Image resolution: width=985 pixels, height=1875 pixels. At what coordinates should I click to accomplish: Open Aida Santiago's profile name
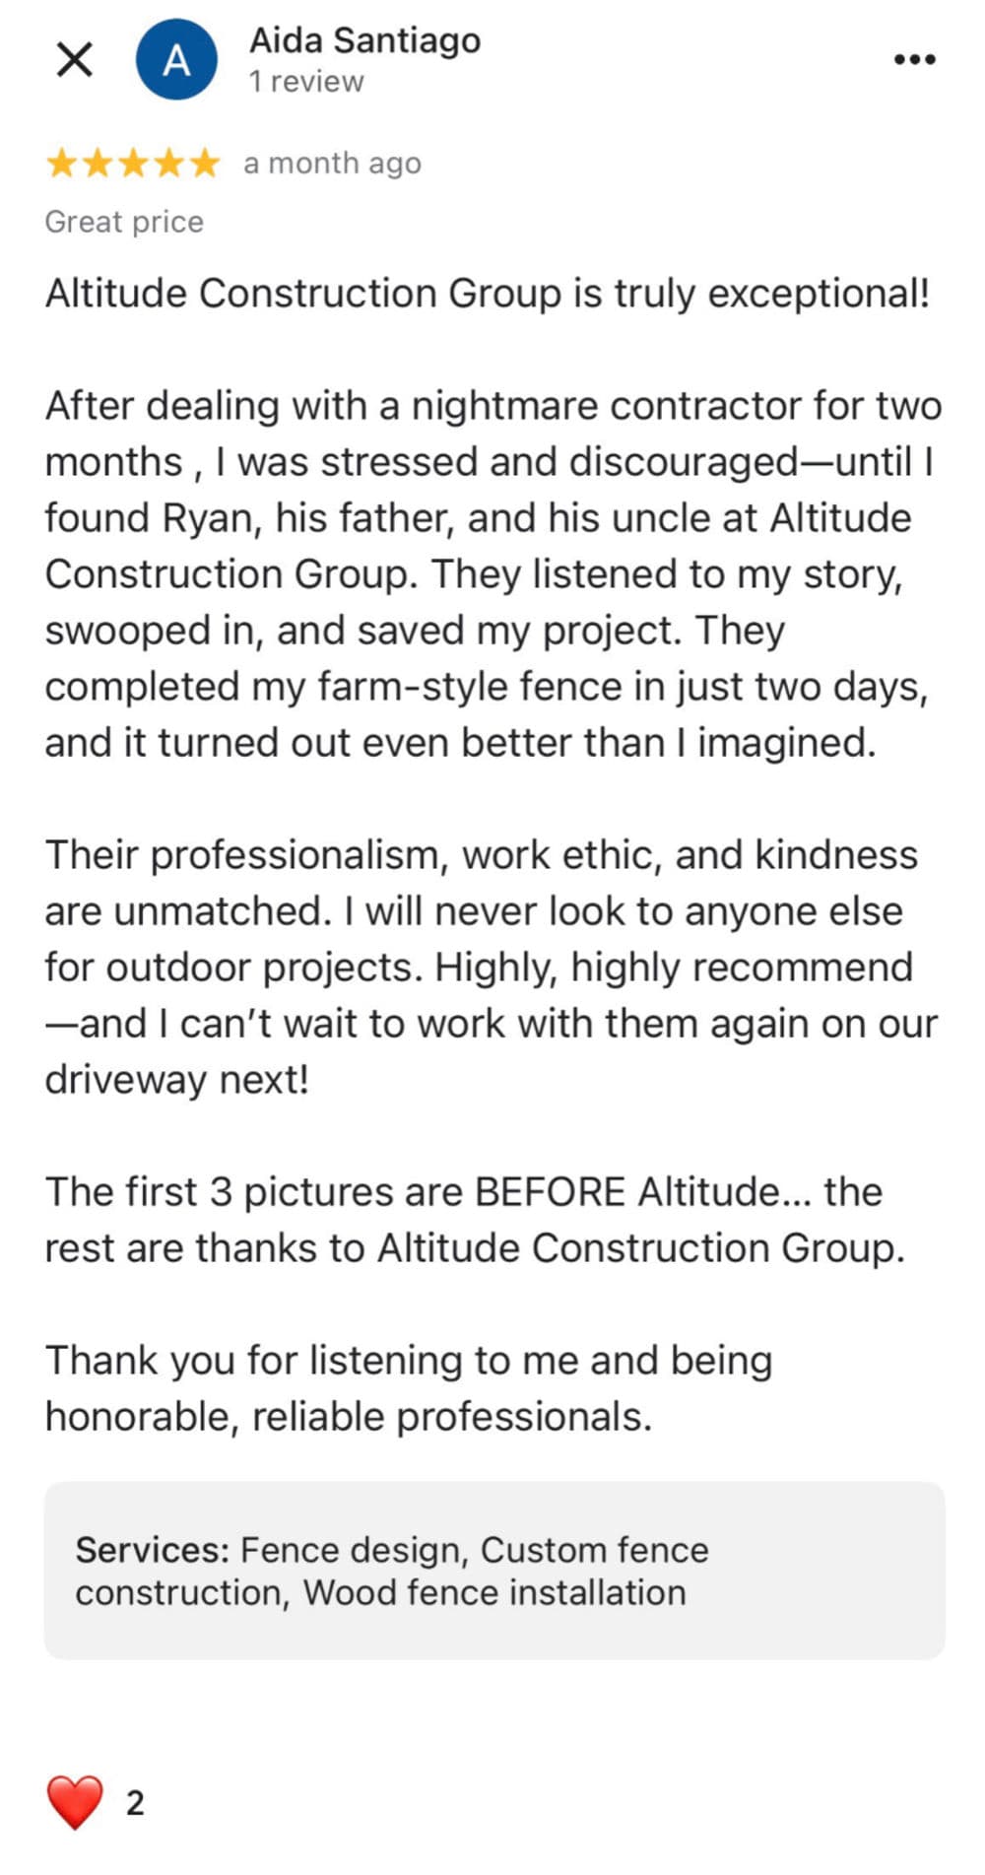tap(364, 40)
